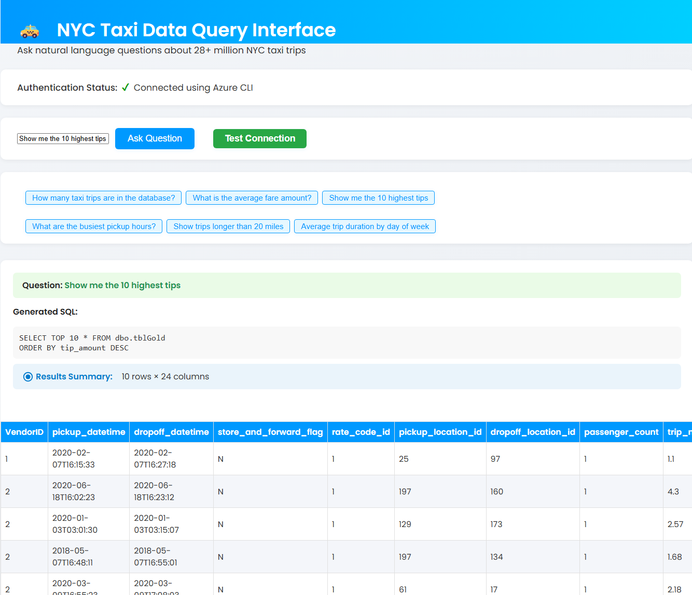Click the VendorID column header
The image size is (692, 595).
(24, 432)
